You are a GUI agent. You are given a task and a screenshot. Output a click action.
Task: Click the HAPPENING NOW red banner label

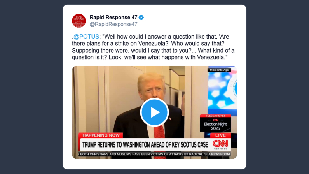[x=101, y=135]
